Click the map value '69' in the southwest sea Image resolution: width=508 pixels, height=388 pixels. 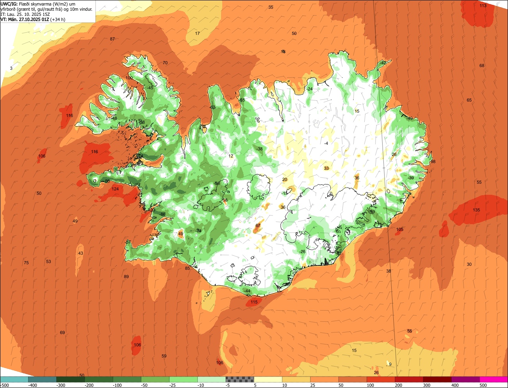click(x=62, y=332)
